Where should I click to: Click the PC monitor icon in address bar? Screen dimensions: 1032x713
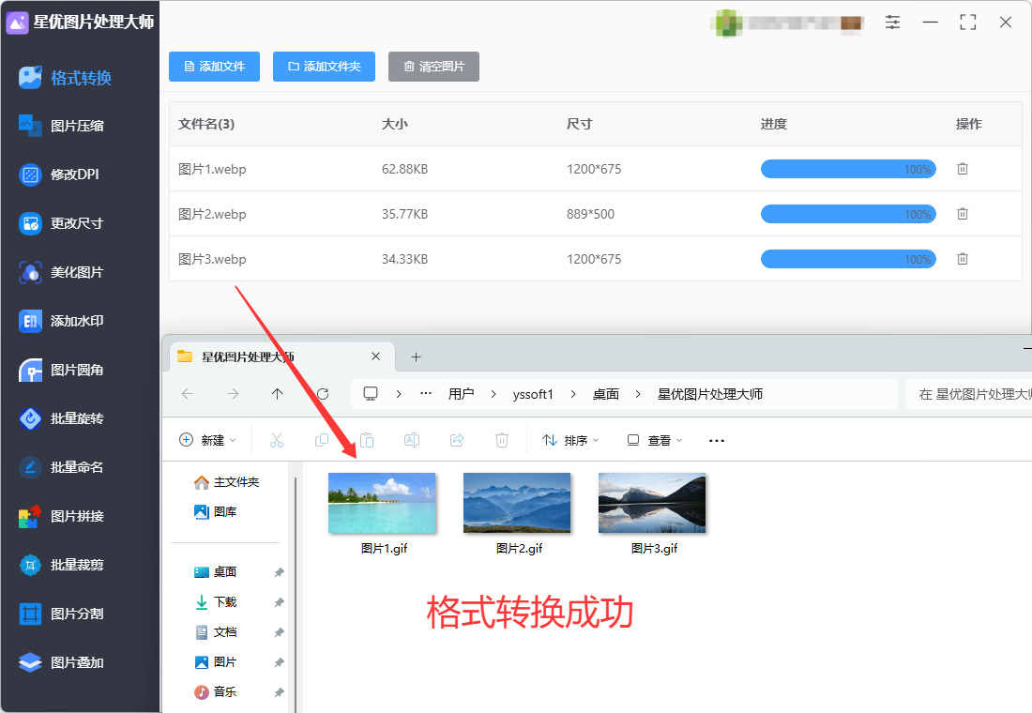click(x=371, y=394)
